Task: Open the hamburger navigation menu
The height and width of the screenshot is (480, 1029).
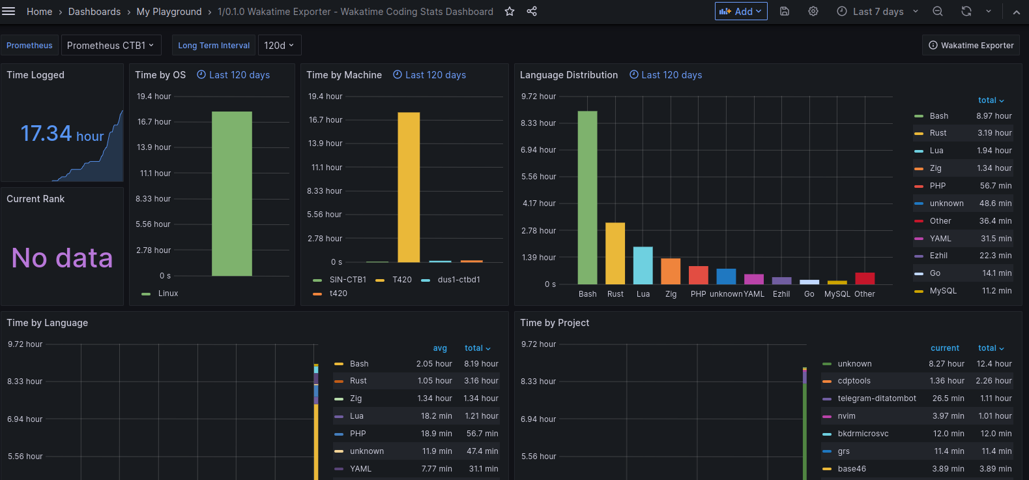Action: [8, 11]
